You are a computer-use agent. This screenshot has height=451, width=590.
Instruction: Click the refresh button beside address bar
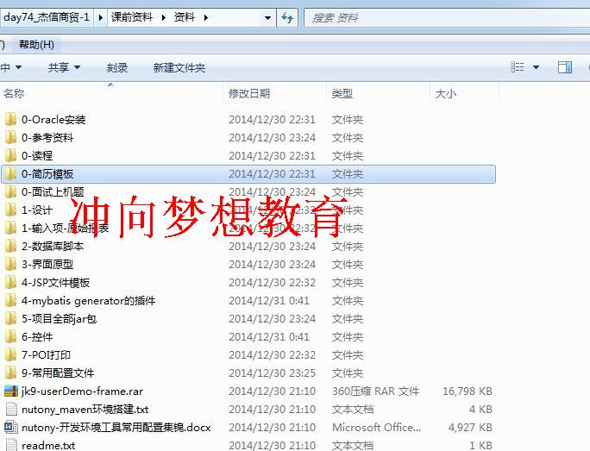[287, 18]
